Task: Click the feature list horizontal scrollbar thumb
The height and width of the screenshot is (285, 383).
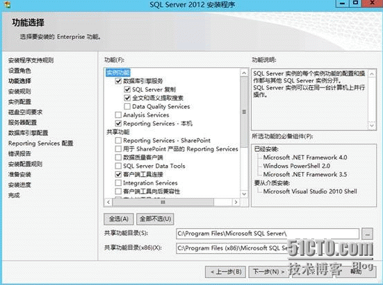Action: point(163,202)
